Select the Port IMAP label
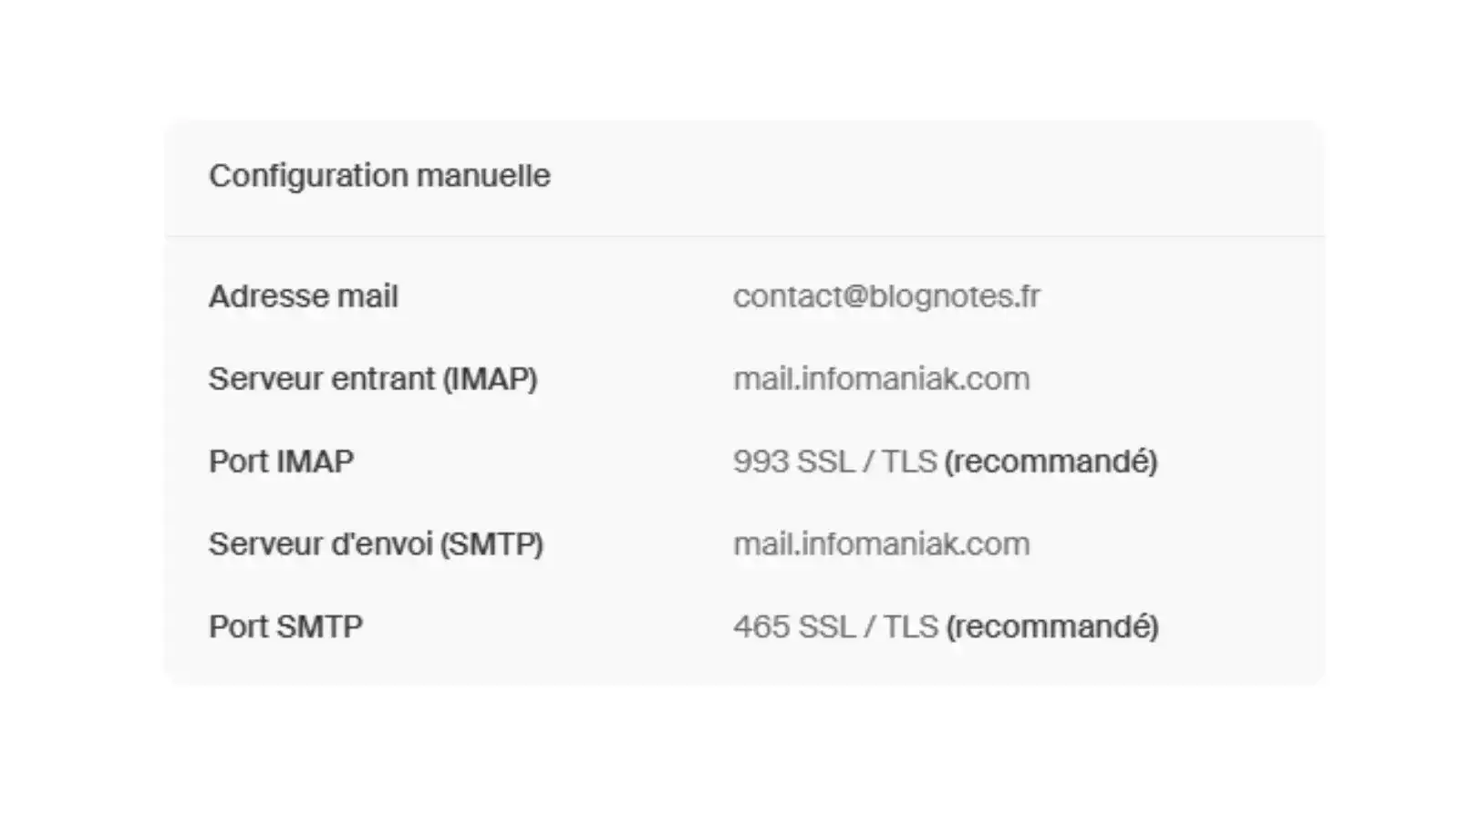Viewport: 1459px width, 817px height. (281, 461)
